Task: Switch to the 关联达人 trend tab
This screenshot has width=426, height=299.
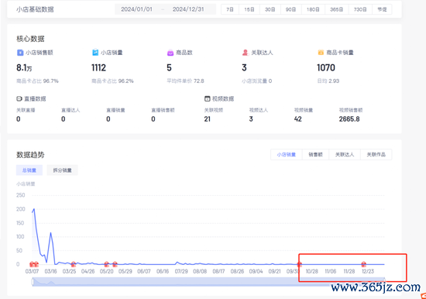Action: pos(345,155)
